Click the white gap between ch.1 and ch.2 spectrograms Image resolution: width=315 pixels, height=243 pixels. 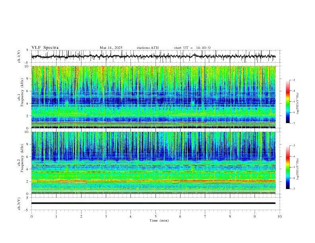coord(153,130)
